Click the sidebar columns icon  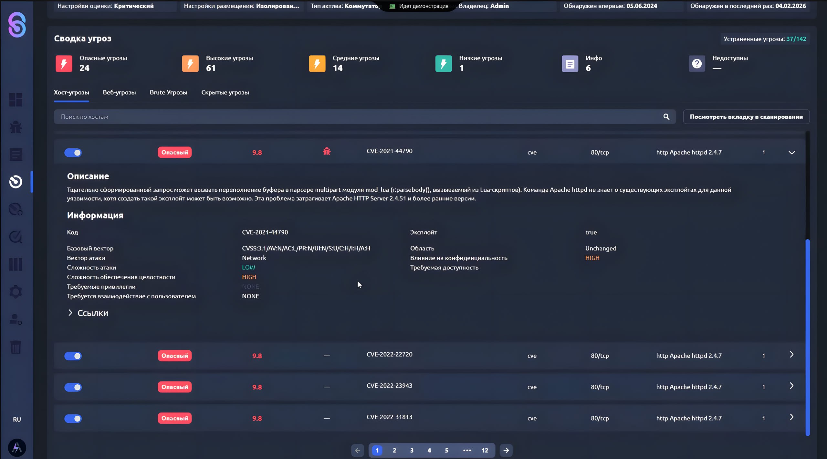click(16, 264)
